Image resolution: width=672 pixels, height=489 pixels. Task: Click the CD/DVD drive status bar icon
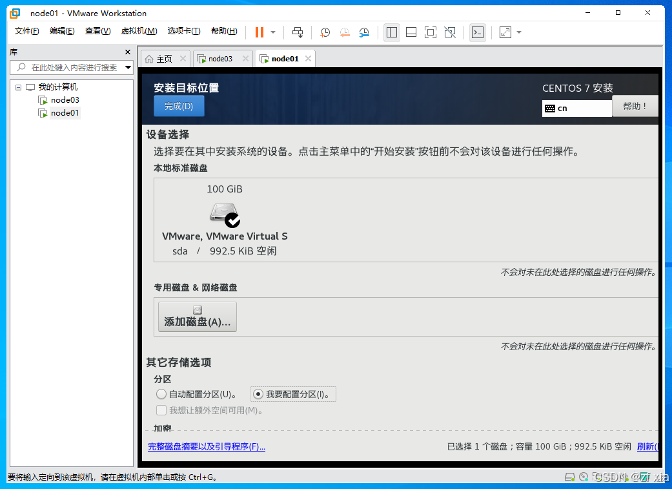[x=584, y=477]
